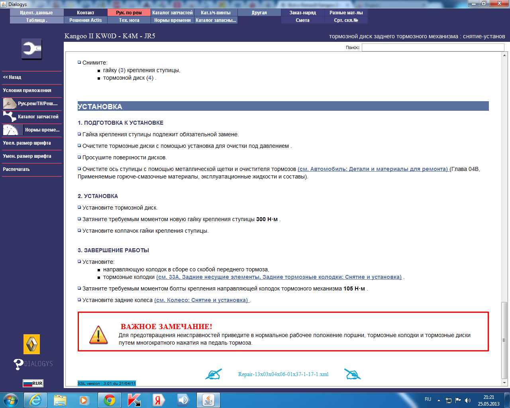Open the Yandex taskbar icon

click(x=158, y=400)
